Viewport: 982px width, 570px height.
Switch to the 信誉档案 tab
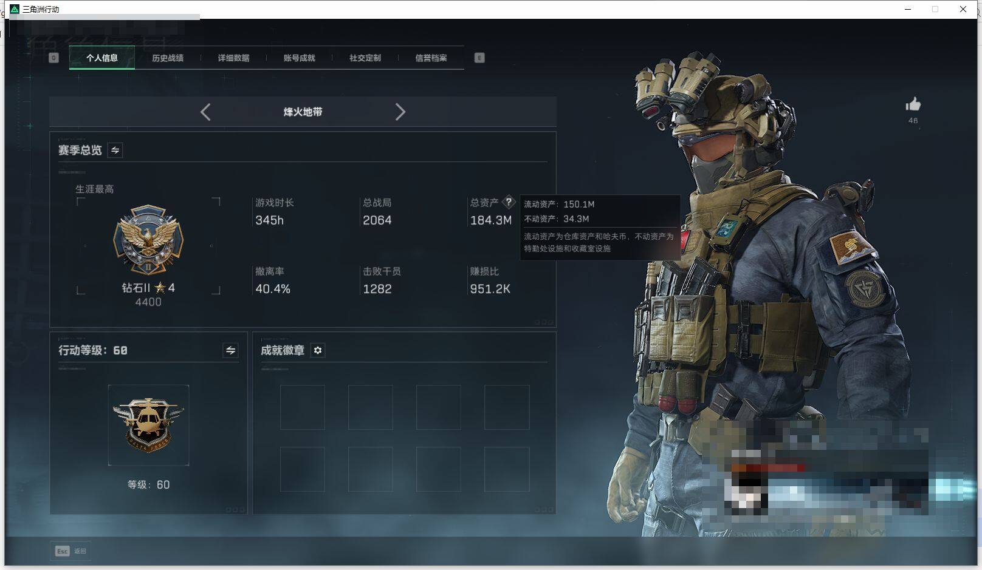(x=431, y=58)
